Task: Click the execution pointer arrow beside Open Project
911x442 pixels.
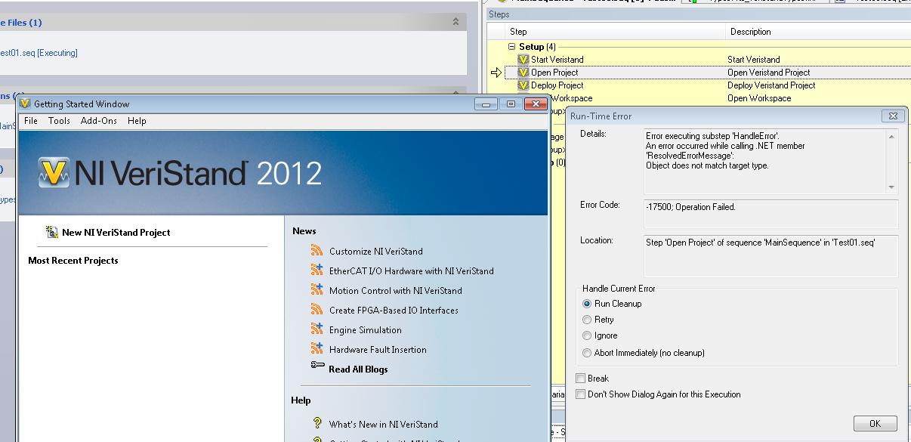Action: (x=496, y=73)
